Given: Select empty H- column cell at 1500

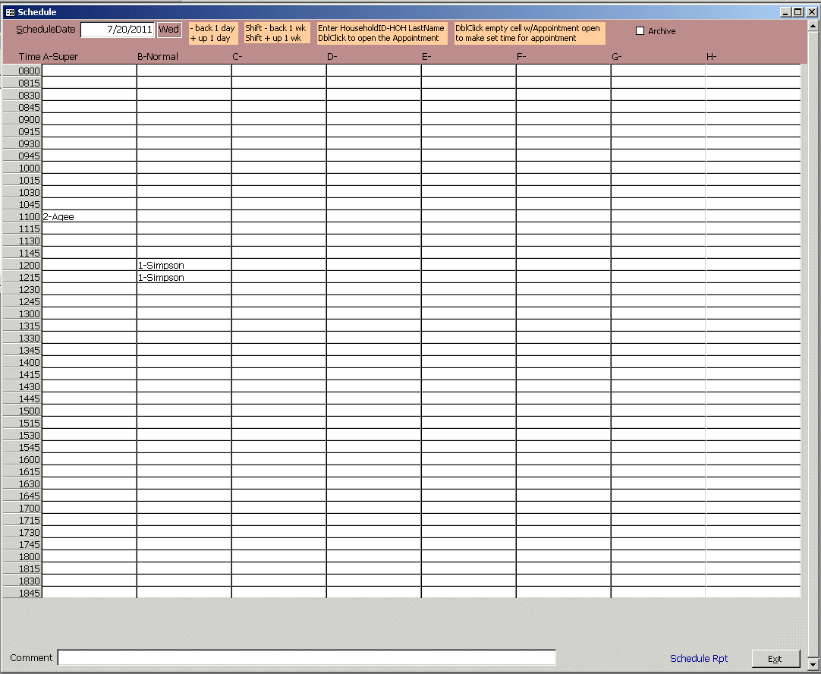Looking at the screenshot, I should (753, 411).
